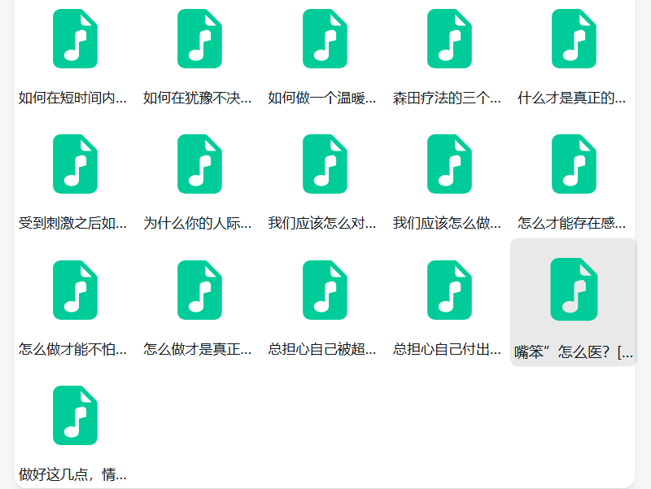Click file name 如何在短时间内...
This screenshot has height=489, width=651.
tap(72, 98)
